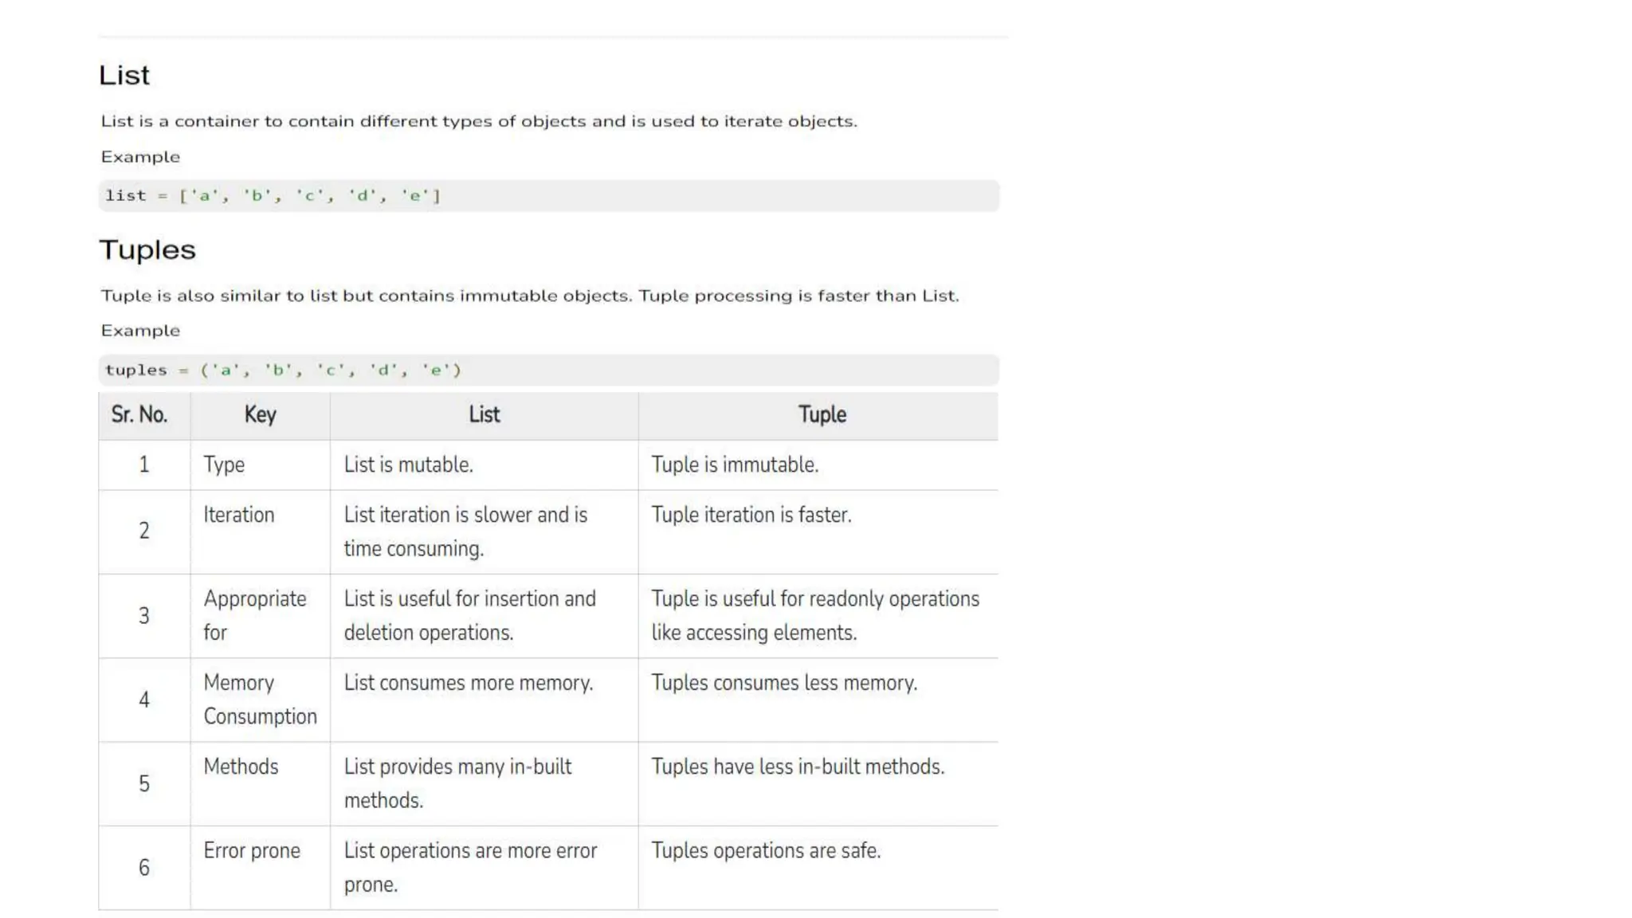Click the Memory Consumption key cell
This screenshot has height=918, width=1632.
(x=260, y=700)
